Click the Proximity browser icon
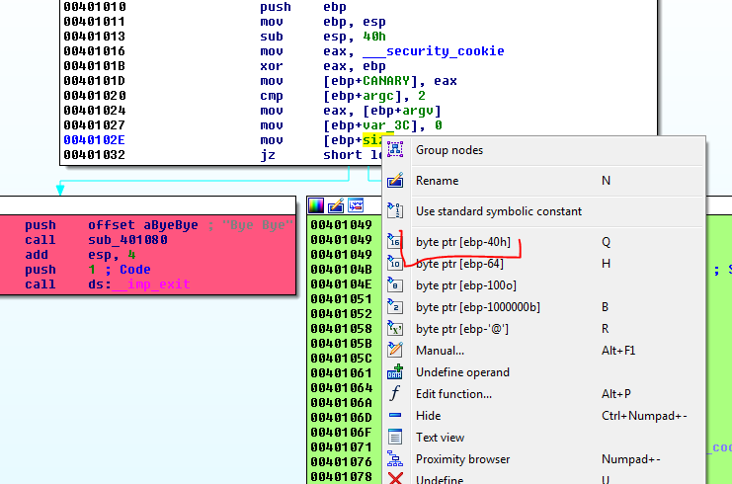The width and height of the screenshot is (732, 484). [395, 459]
